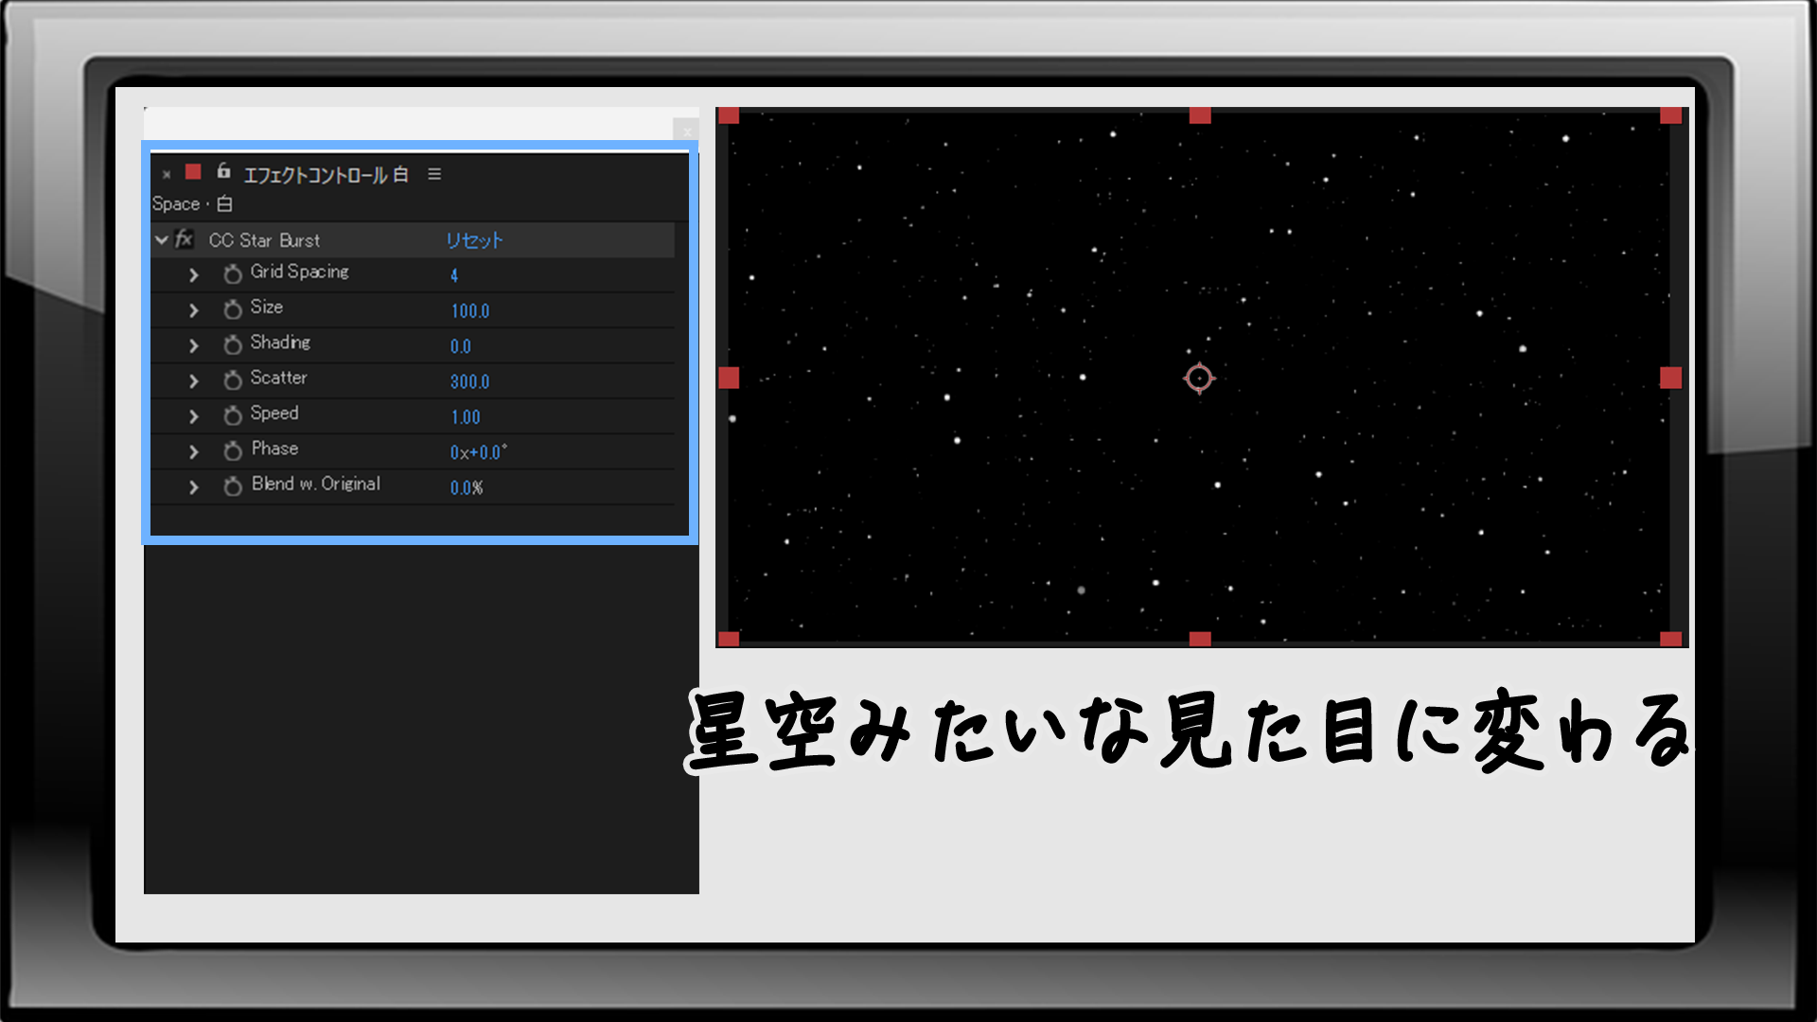Screen dimensions: 1817x1022
Task: Expand the Phase property arrow
Action: [194, 452]
